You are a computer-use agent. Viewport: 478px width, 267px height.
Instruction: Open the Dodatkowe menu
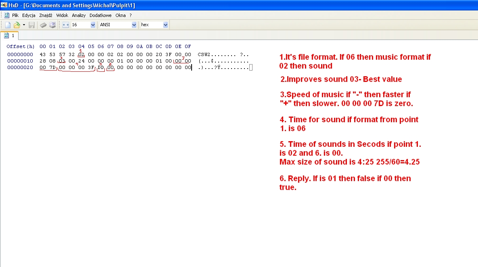tap(100, 15)
